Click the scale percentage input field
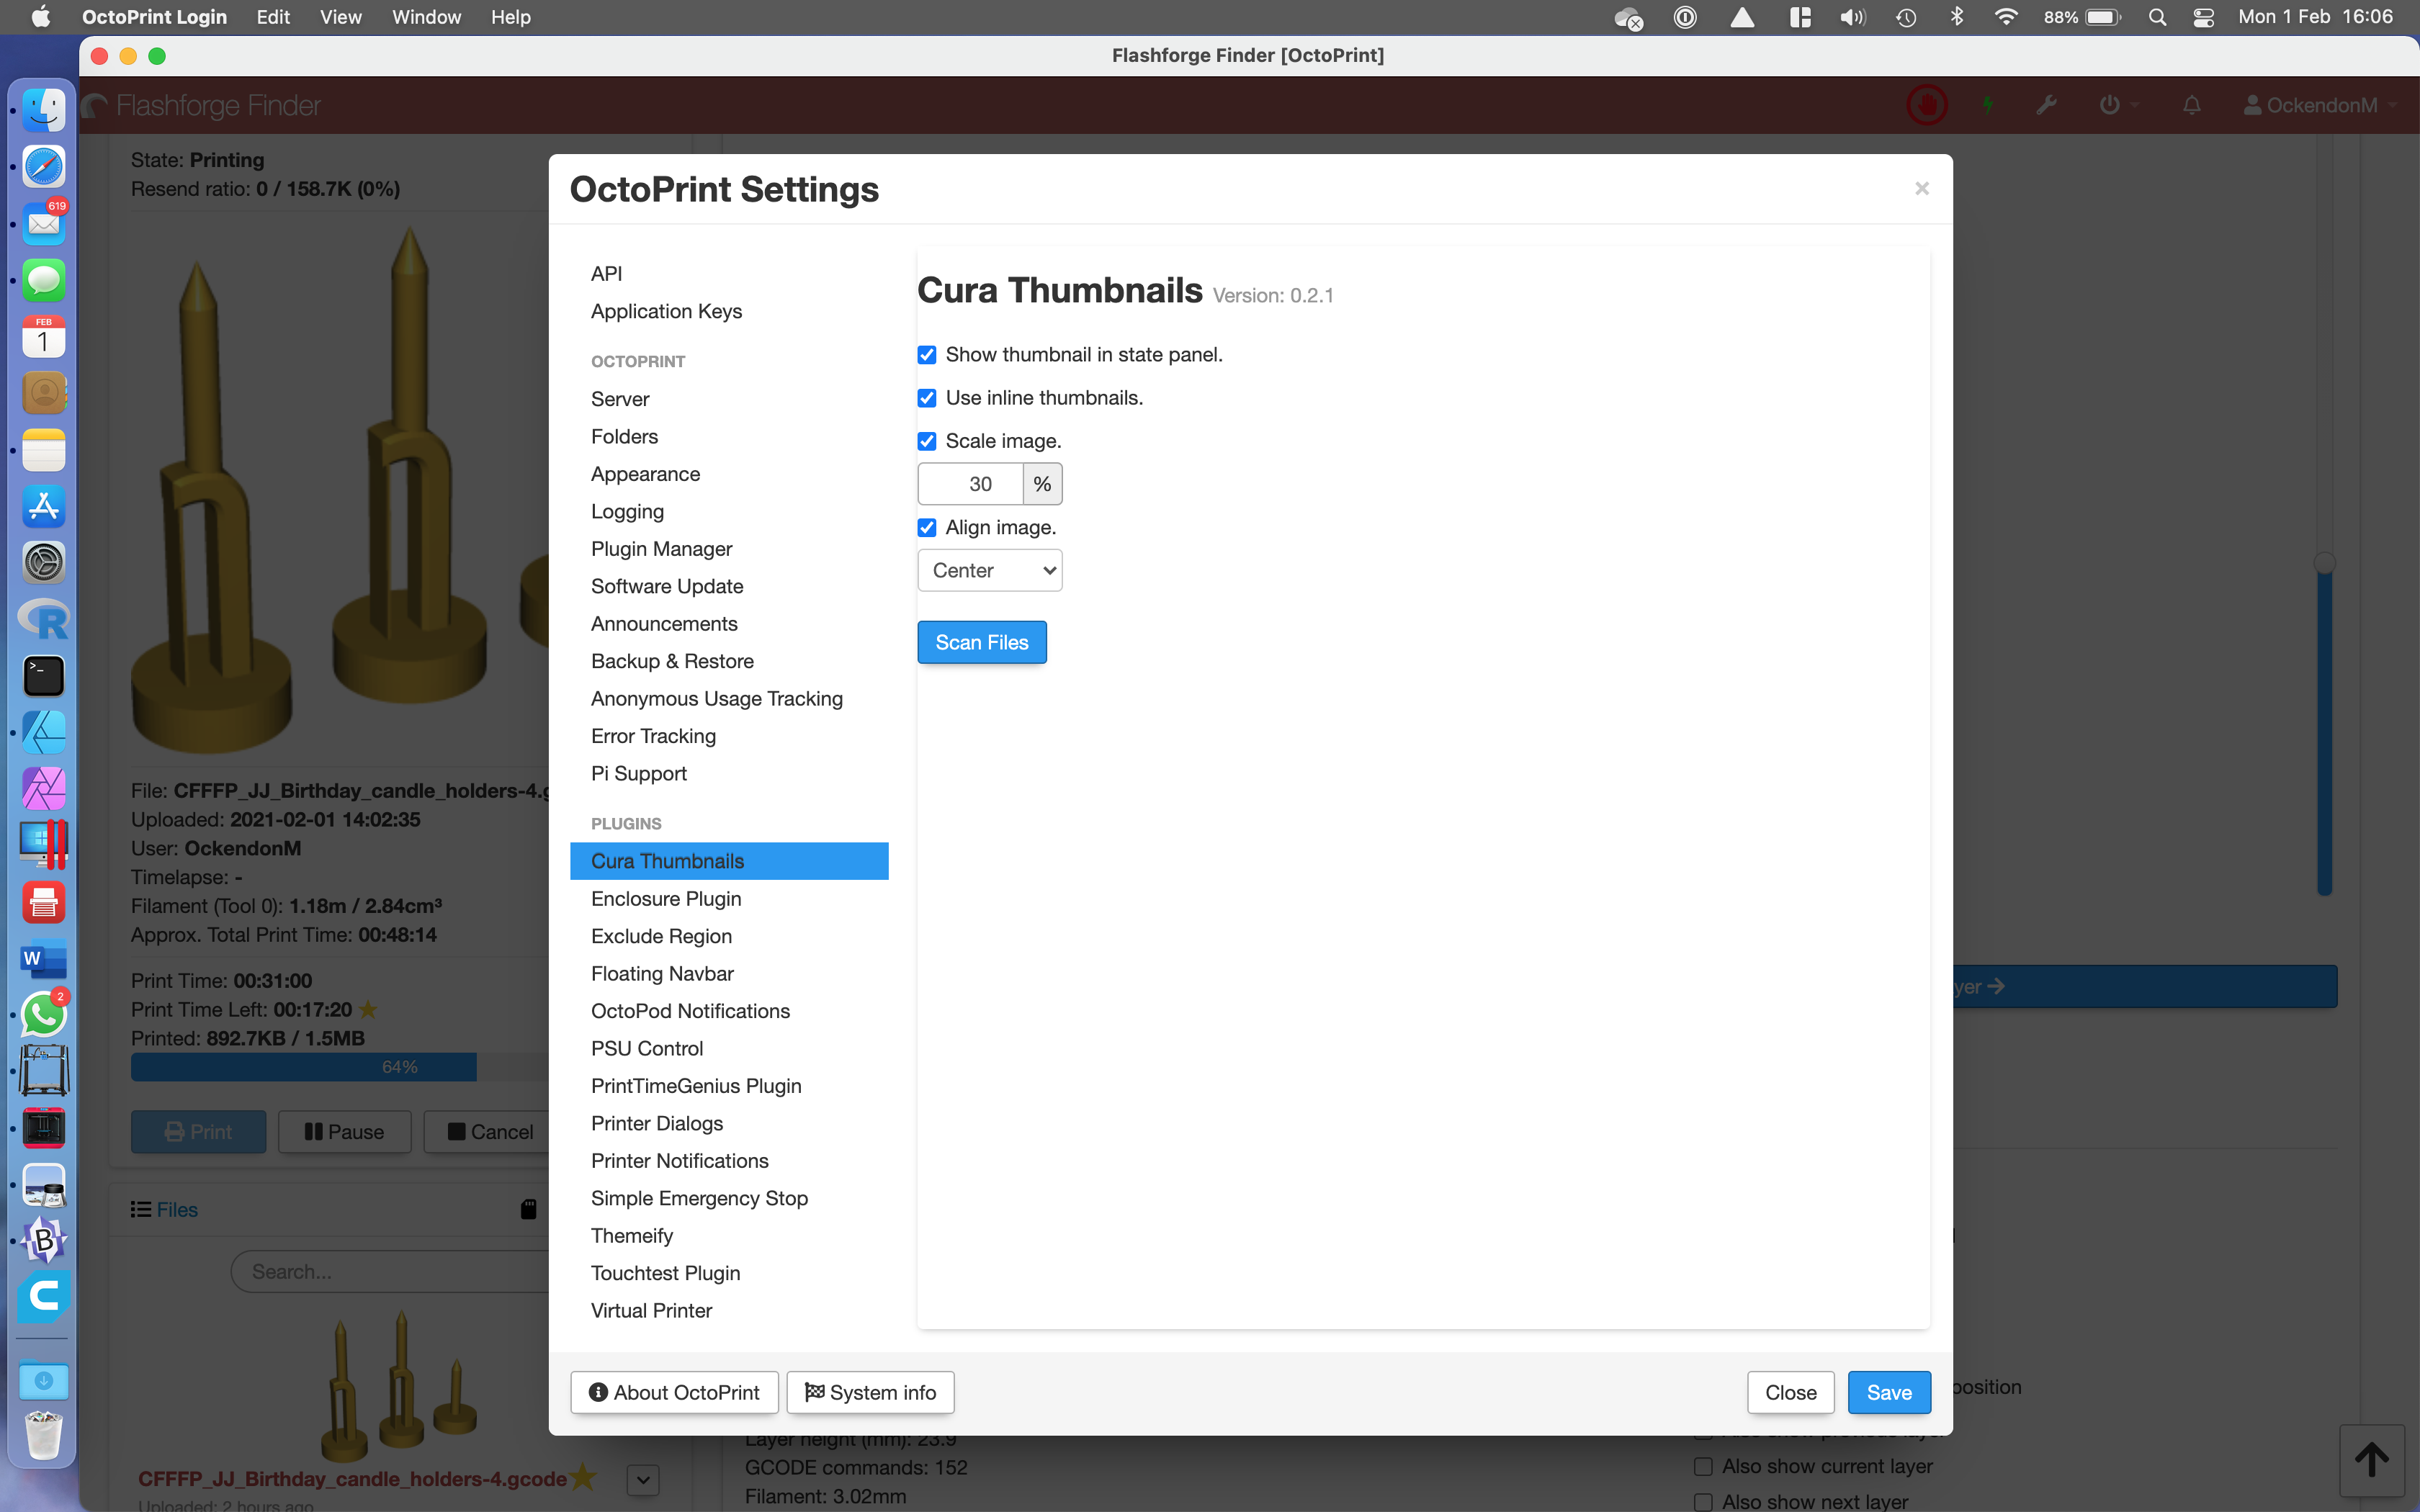This screenshot has width=2420, height=1512. [970, 484]
